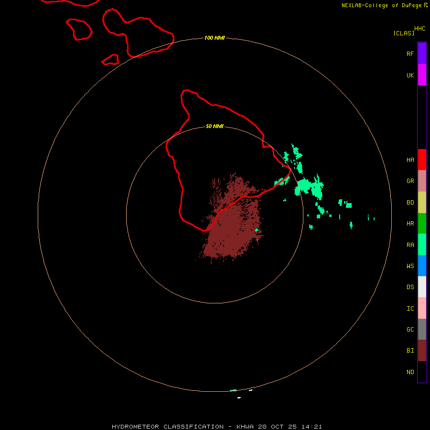Viewport: 430px width, 430px height.
Task: Select the GC gray legend swatch
Action: [x=422, y=329]
